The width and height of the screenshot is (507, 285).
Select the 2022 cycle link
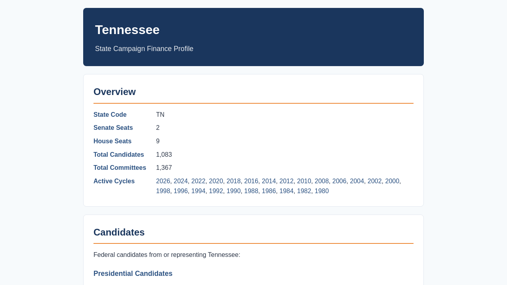click(x=198, y=181)
